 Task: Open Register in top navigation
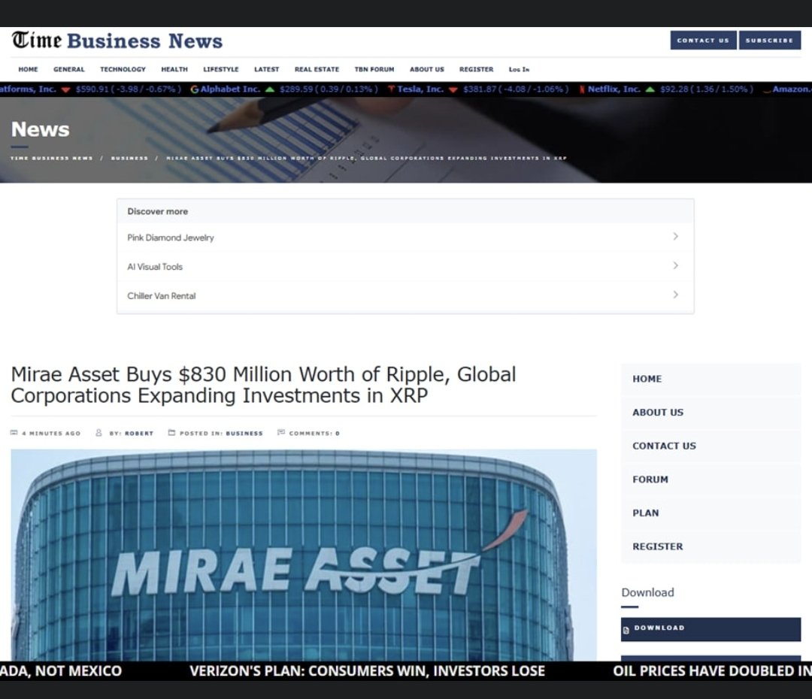click(x=477, y=69)
